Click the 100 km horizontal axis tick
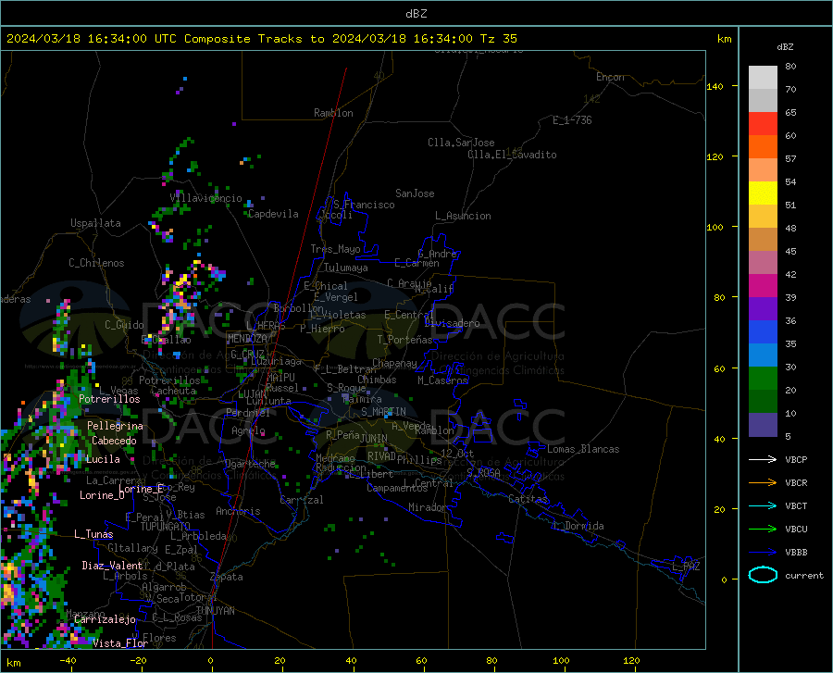 [x=561, y=661]
